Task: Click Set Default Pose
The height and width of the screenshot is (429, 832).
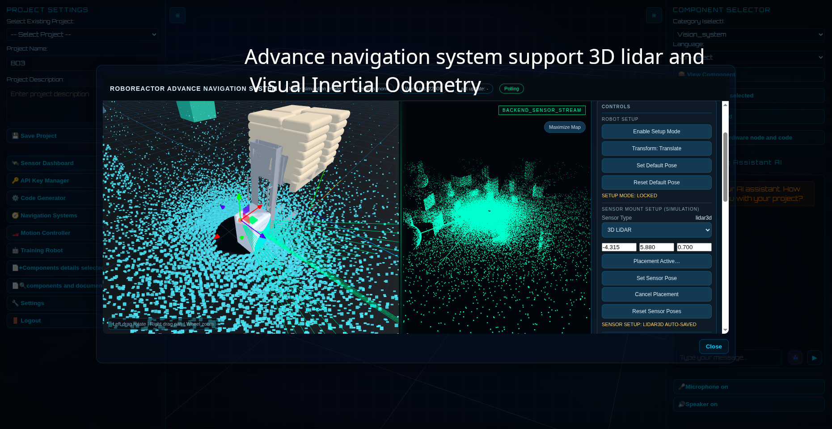Action: pos(656,166)
